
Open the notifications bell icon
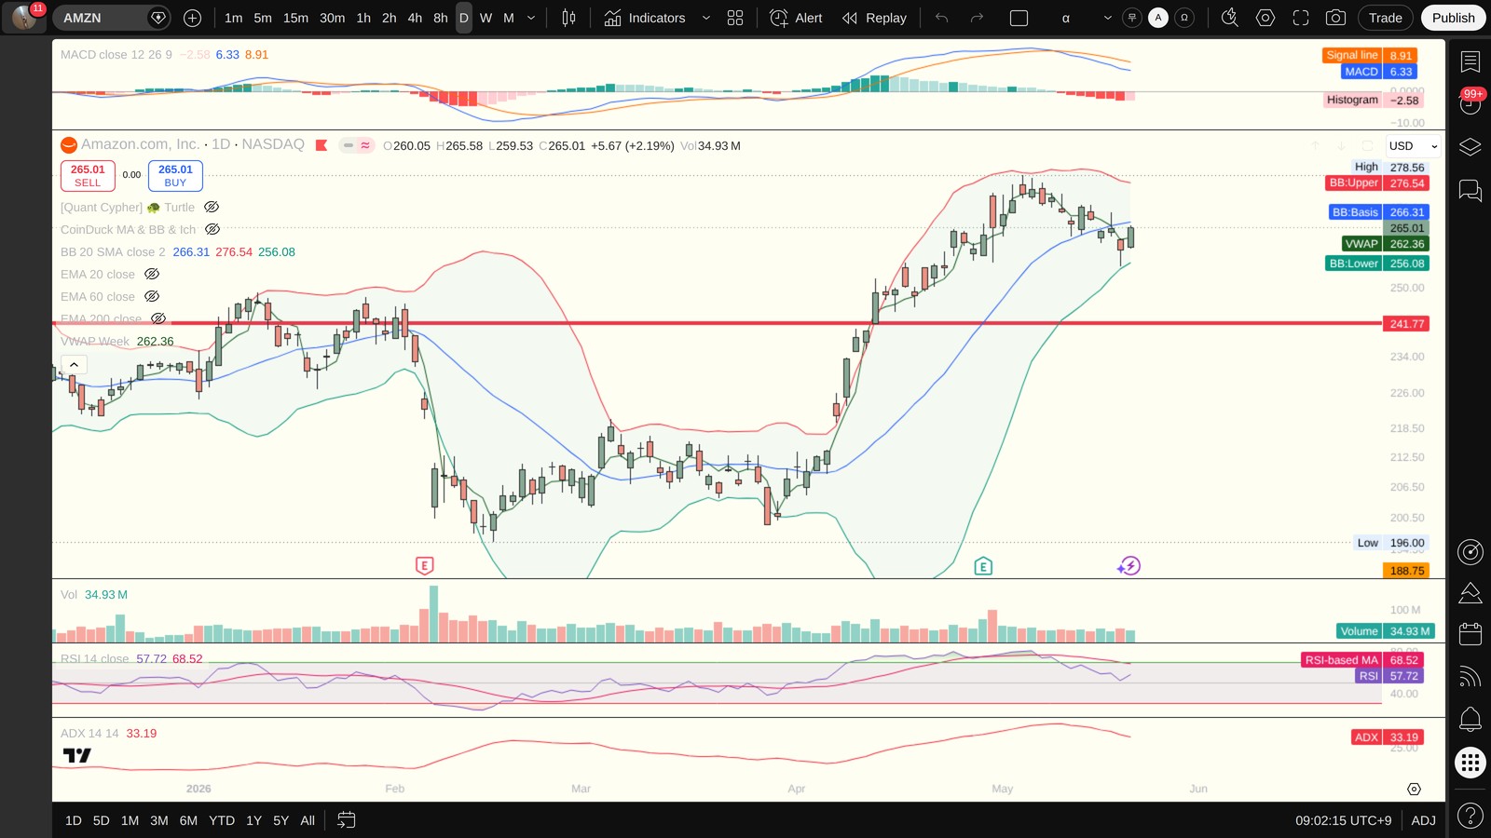(x=1470, y=719)
